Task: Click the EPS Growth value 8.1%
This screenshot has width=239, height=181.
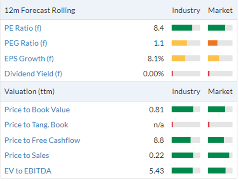Action: (x=156, y=59)
